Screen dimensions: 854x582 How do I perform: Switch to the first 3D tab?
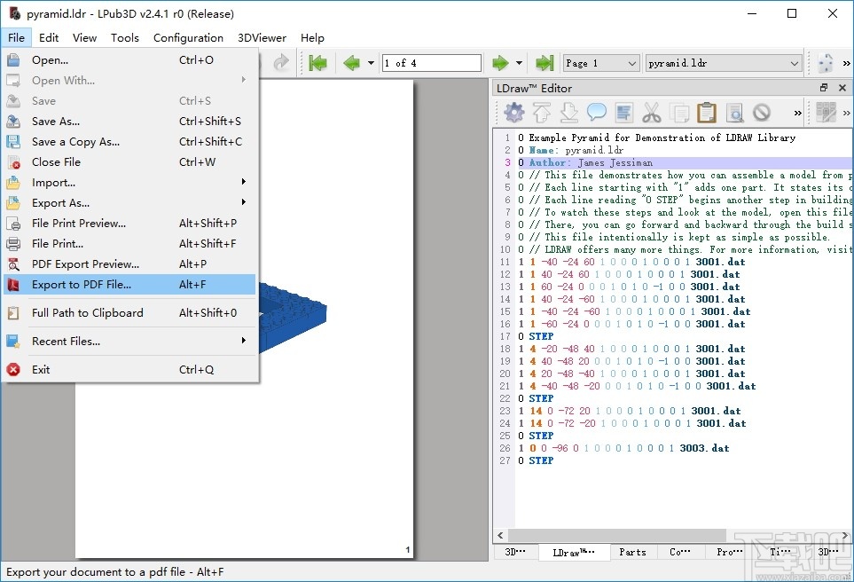(x=515, y=552)
